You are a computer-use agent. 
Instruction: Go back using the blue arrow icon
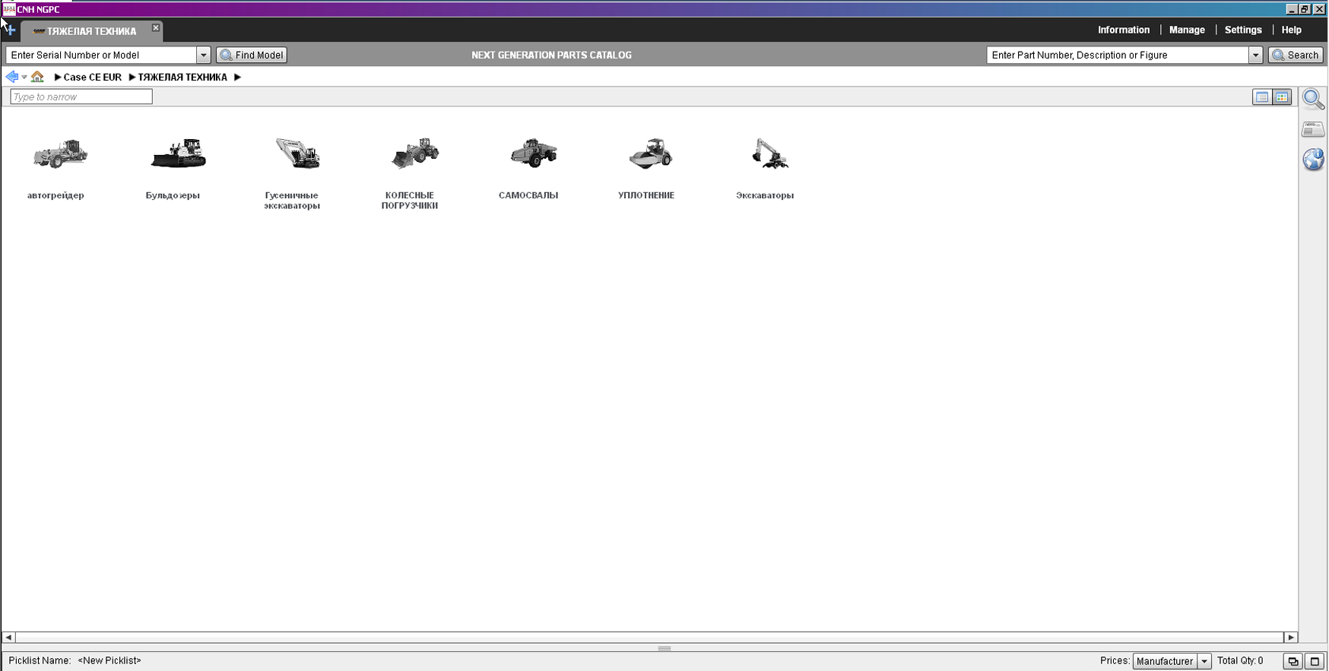click(11, 77)
